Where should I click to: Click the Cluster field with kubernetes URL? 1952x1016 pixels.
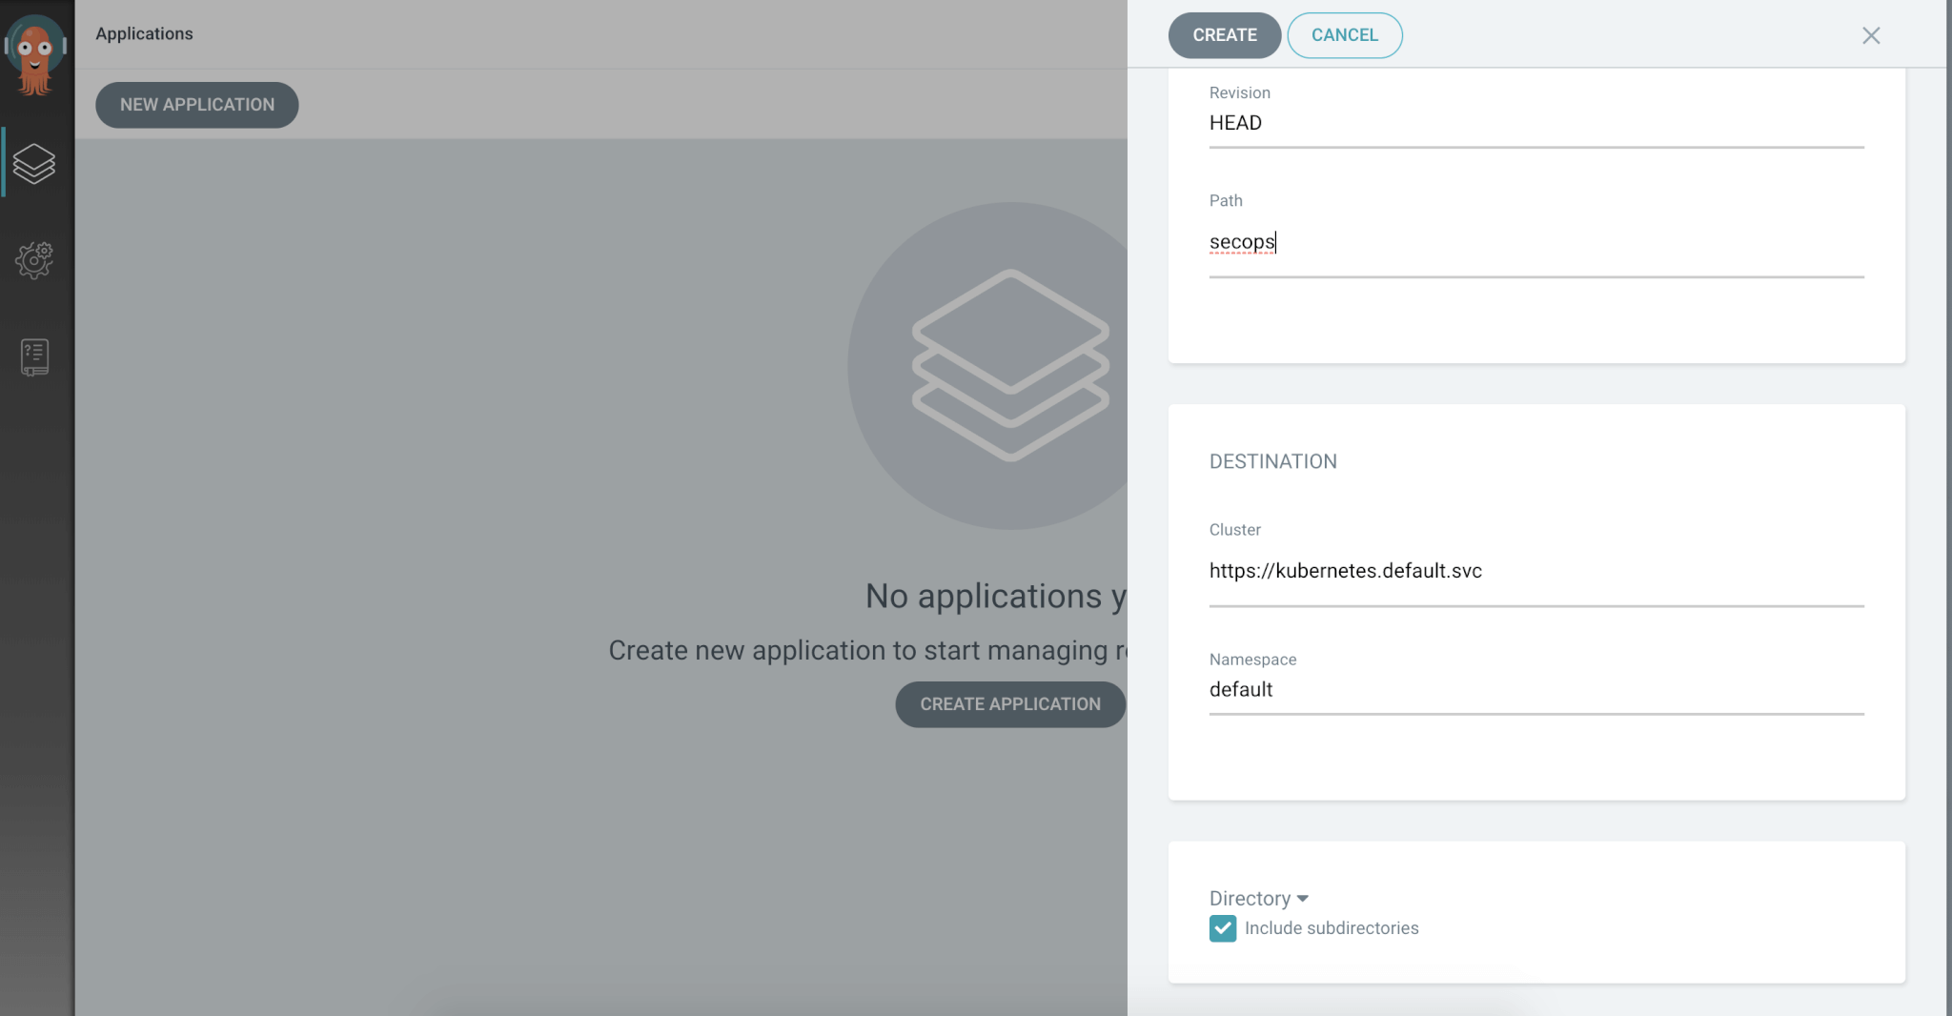[1536, 572]
